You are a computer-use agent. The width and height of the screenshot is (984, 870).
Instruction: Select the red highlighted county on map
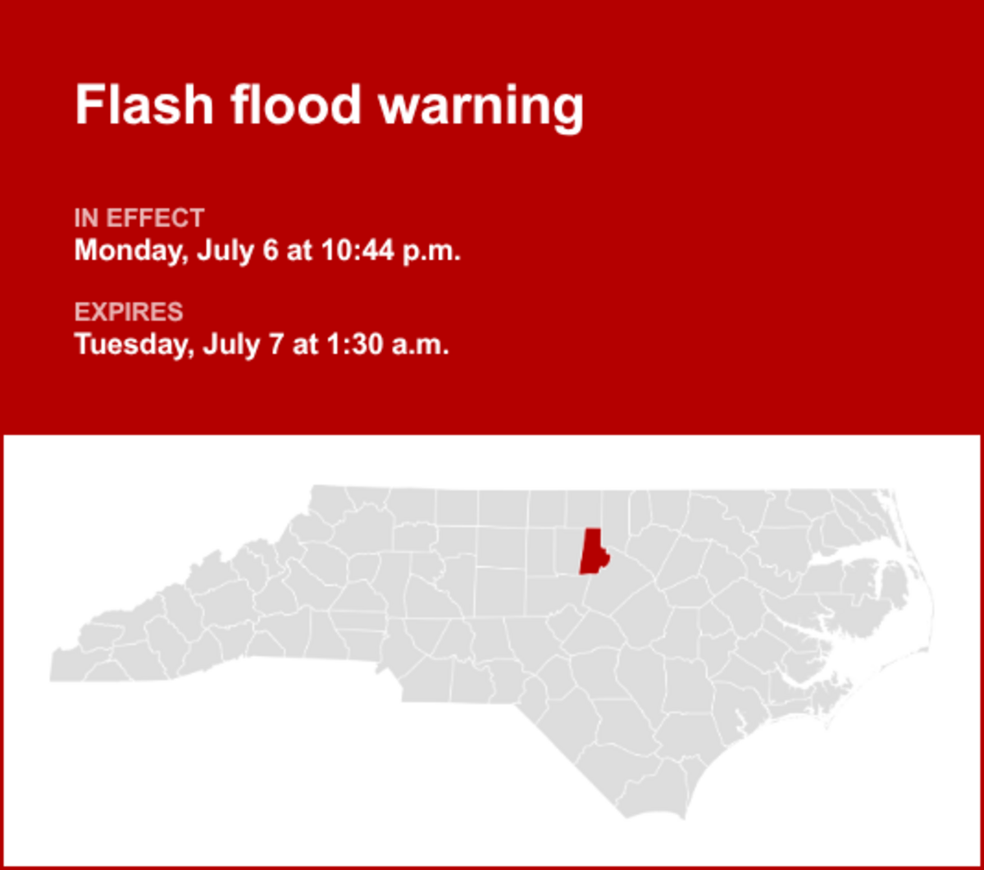coord(593,552)
